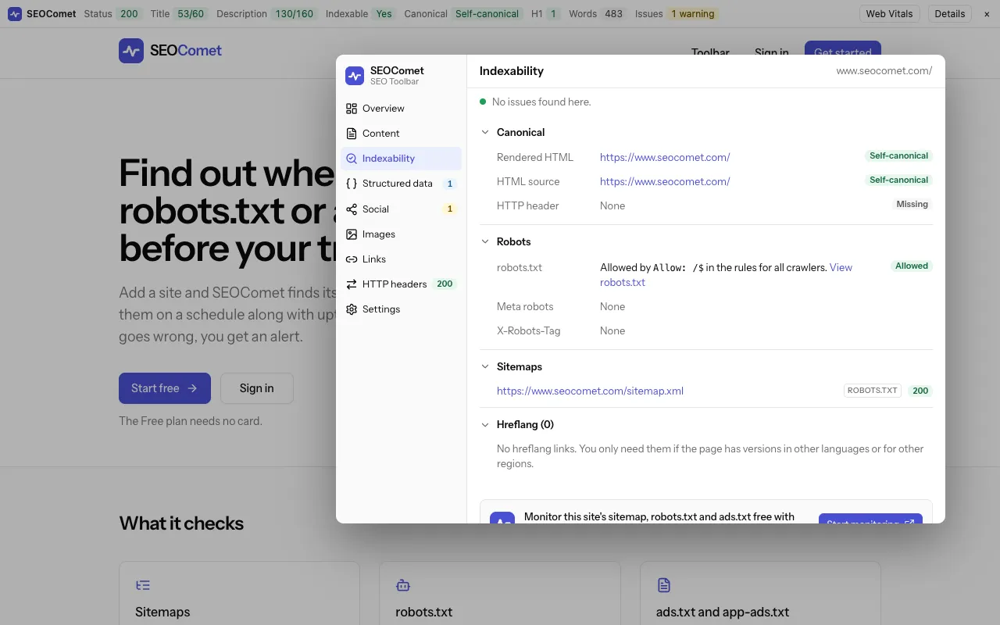
Task: Click the ads.txt card document icon
Action: pos(664,585)
